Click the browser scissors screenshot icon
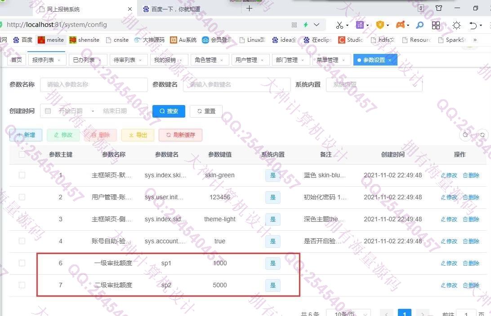The height and width of the screenshot is (316, 491). 339,25
